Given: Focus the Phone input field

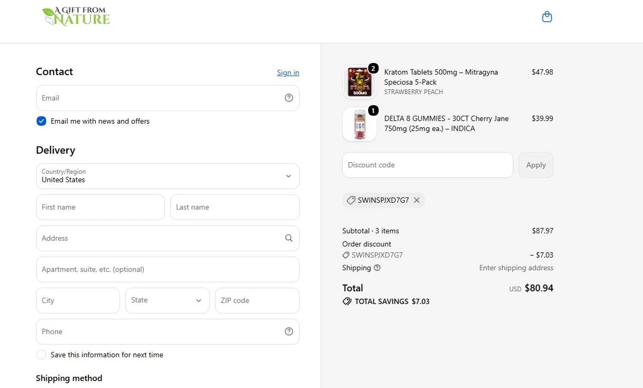Looking at the screenshot, I should [168, 331].
